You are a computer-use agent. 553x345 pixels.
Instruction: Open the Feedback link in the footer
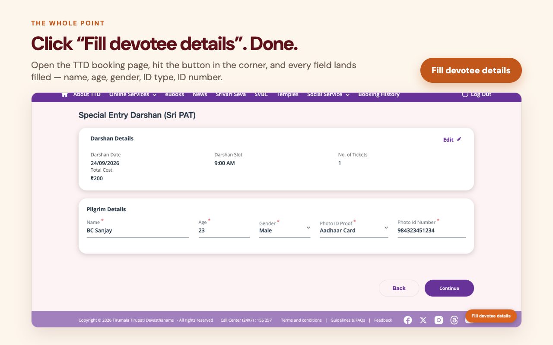tap(383, 320)
